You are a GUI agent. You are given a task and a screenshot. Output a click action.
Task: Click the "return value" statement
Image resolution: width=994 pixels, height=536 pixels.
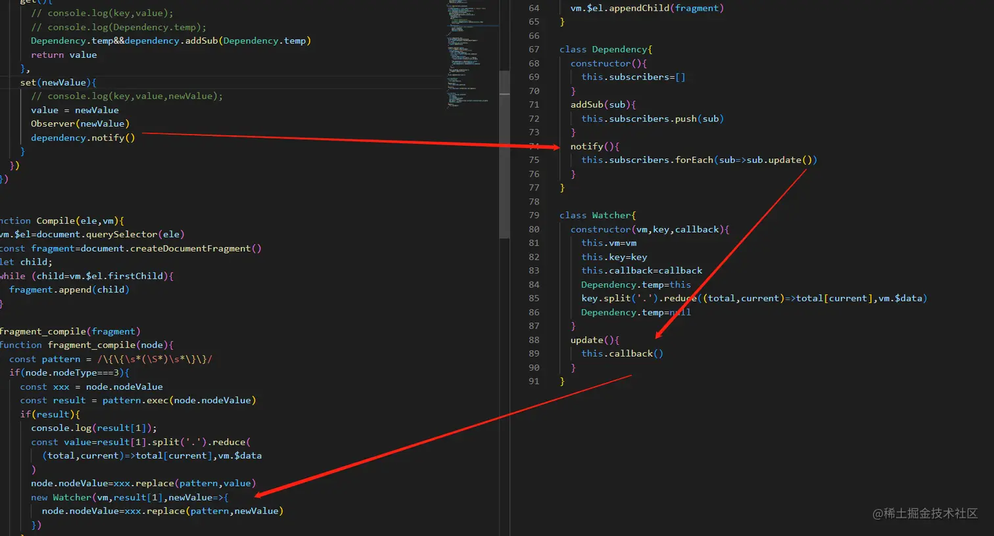[x=64, y=55]
